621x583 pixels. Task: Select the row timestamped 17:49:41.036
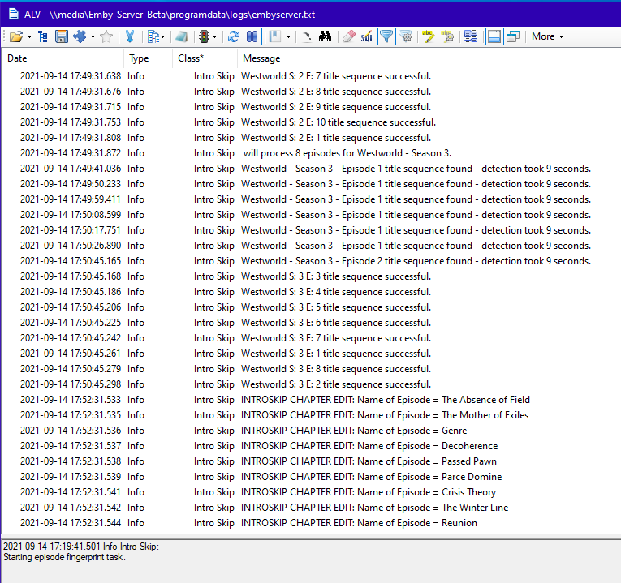pyautogui.click(x=310, y=169)
